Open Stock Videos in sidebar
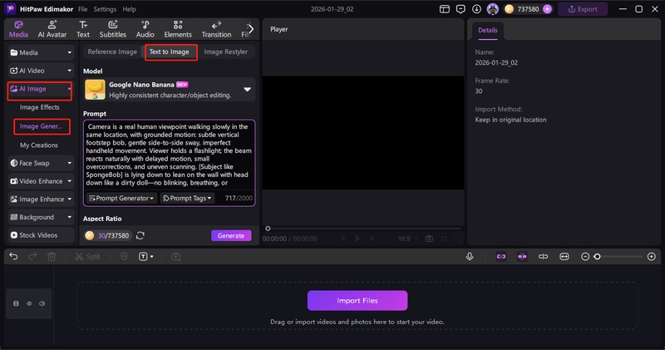Image resolution: width=665 pixels, height=350 pixels. click(x=41, y=235)
